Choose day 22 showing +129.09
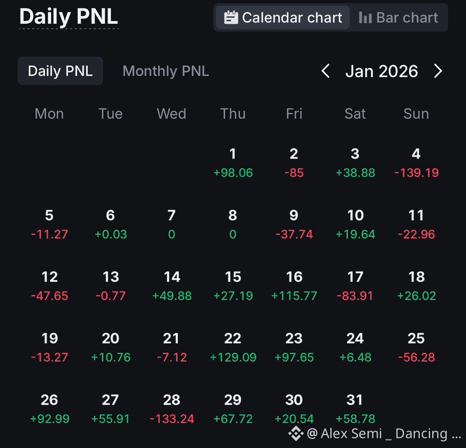Viewport: 466px width, 448px height. tap(233, 347)
